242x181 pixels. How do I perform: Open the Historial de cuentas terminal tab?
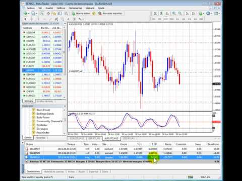54,171
